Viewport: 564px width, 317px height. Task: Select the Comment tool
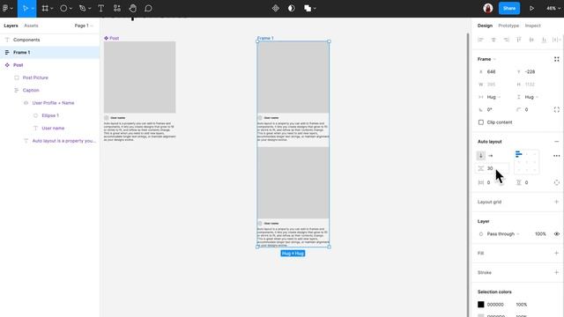click(148, 8)
